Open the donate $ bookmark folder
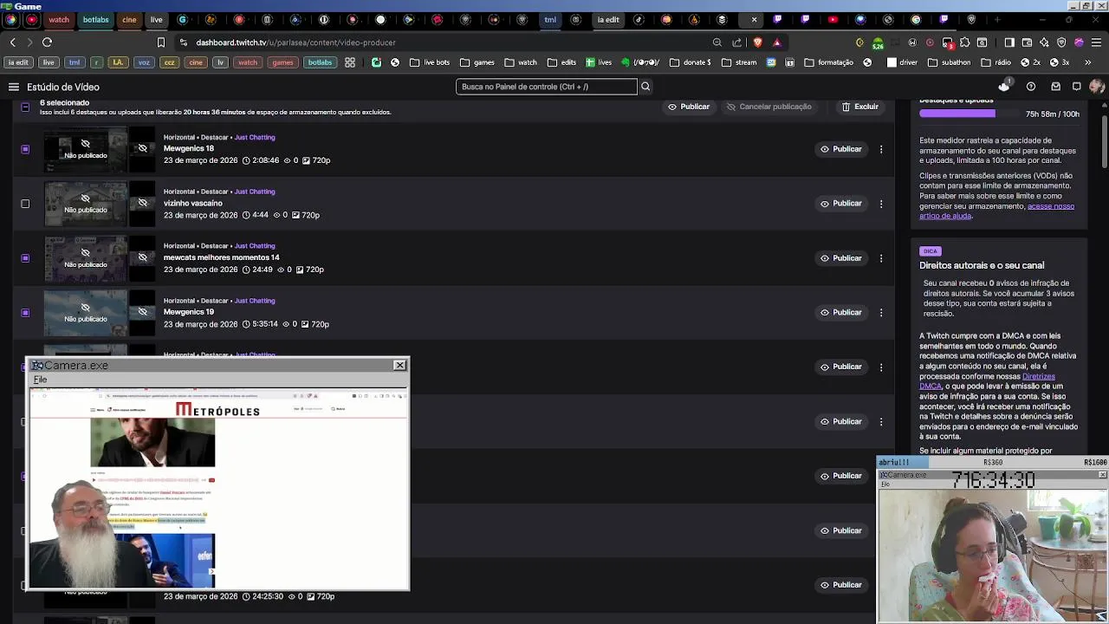The width and height of the screenshot is (1109, 624). [x=691, y=62]
